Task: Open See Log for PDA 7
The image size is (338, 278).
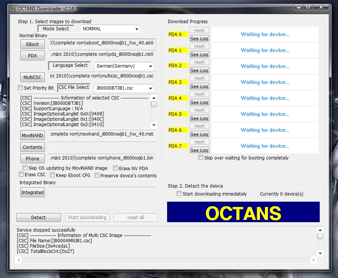Action: [x=199, y=150]
